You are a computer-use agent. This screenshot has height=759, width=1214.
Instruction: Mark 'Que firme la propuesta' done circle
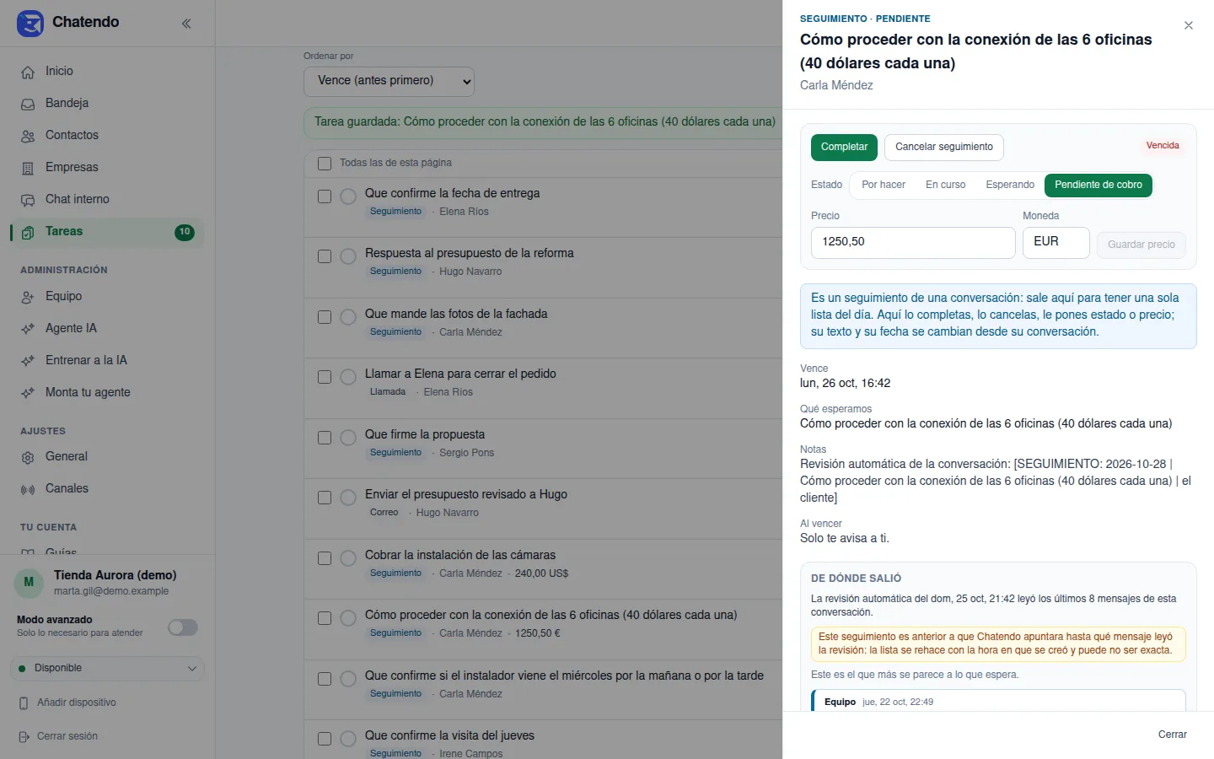(348, 438)
